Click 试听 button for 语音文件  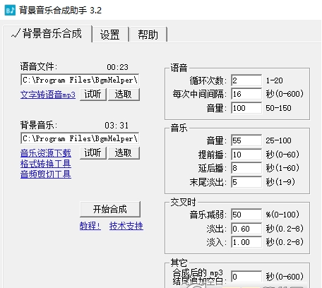93,95
